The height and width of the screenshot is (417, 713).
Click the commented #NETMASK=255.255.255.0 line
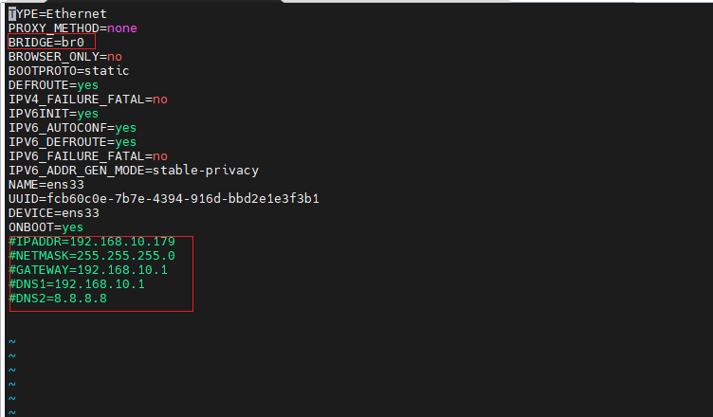pos(92,256)
